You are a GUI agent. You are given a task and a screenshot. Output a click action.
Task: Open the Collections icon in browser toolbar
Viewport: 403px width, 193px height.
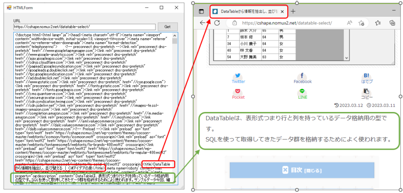pyautogui.click(x=392, y=23)
